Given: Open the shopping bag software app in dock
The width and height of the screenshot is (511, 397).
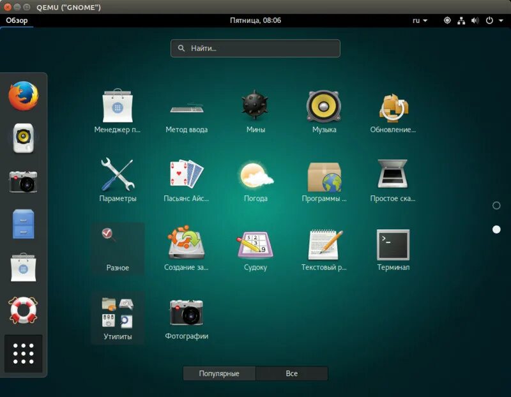Looking at the screenshot, I should 23,267.
